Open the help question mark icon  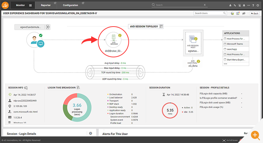(253, 5)
